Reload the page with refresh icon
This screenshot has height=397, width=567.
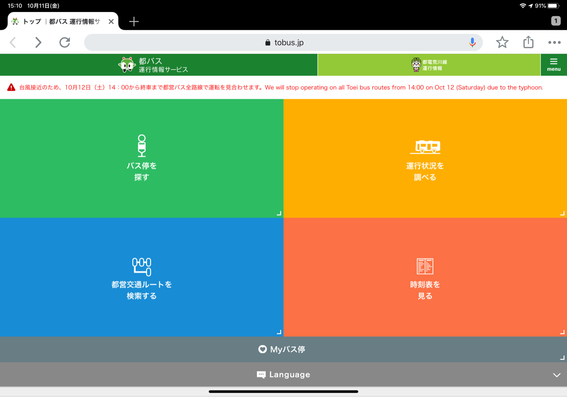click(x=65, y=42)
